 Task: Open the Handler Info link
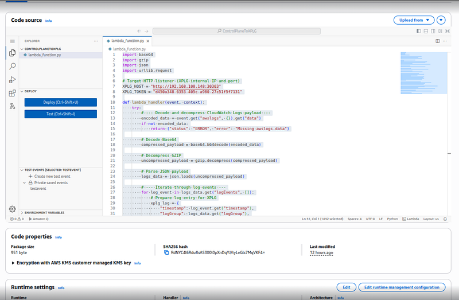click(186, 298)
